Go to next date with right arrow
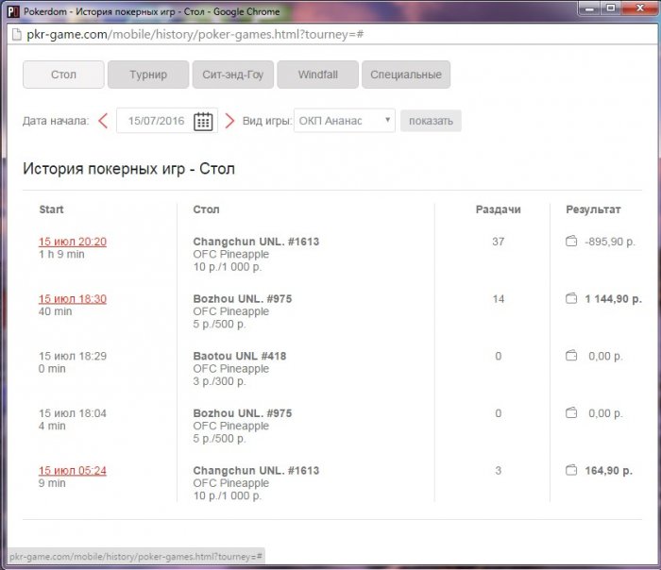The height and width of the screenshot is (570, 661). tap(229, 121)
